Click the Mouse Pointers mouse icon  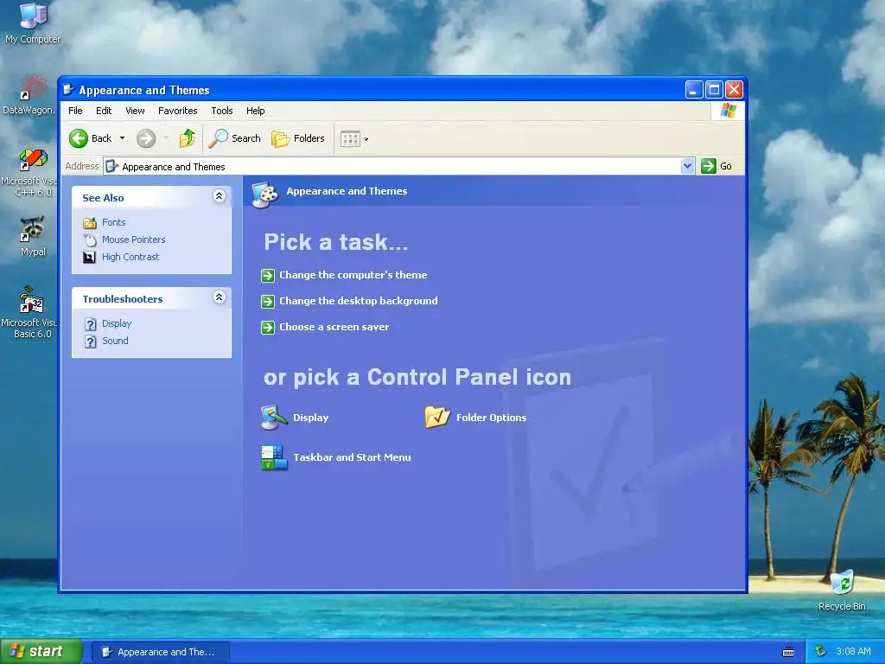click(x=90, y=240)
